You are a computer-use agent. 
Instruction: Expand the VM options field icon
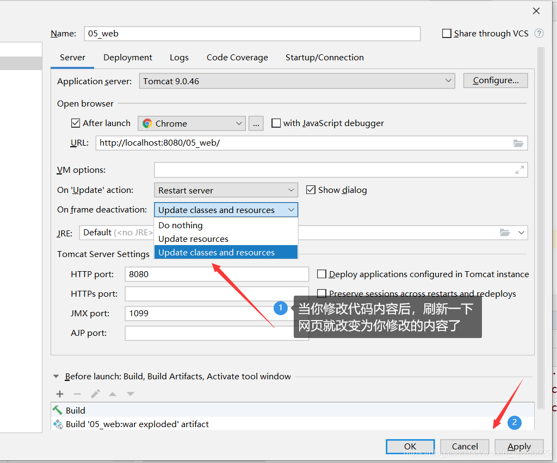519,170
